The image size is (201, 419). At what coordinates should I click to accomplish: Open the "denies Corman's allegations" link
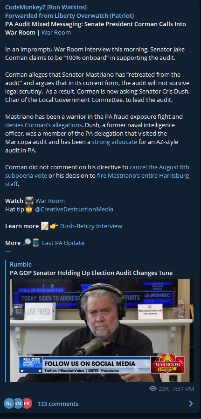point(43,125)
